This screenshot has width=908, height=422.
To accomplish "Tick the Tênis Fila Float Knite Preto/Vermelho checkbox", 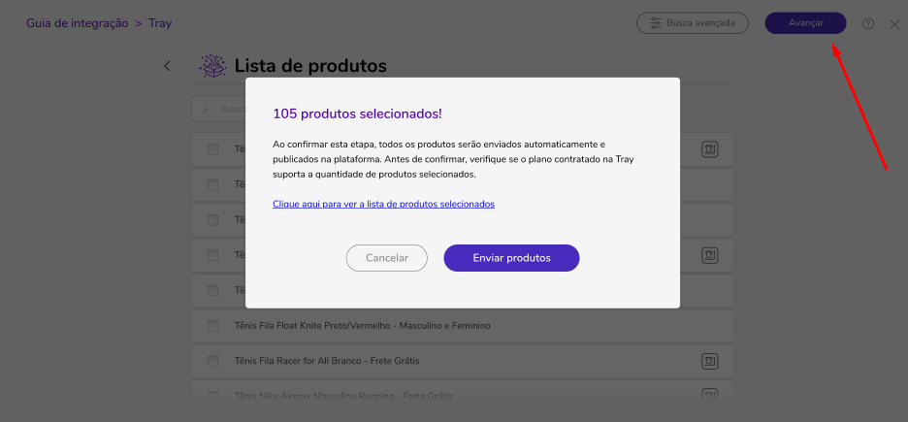I will coord(212,326).
